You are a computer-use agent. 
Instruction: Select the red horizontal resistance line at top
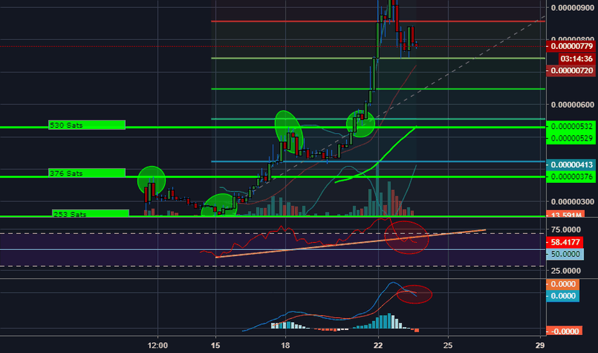coord(378,21)
